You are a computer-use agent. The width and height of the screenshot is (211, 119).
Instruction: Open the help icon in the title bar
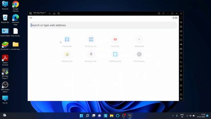point(159,14)
